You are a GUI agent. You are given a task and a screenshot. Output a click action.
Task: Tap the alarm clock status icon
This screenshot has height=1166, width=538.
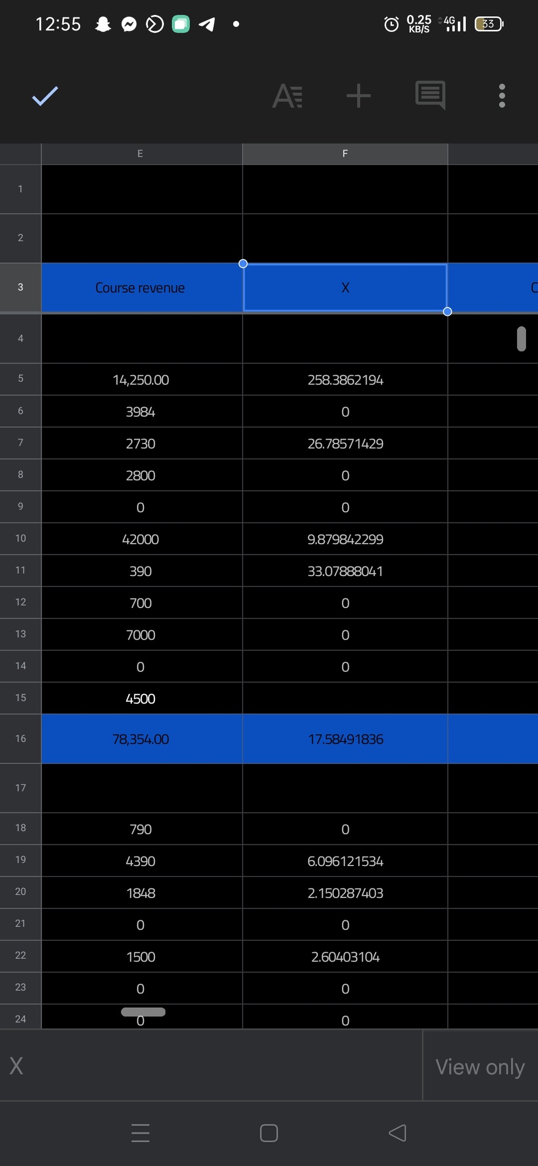point(391,24)
